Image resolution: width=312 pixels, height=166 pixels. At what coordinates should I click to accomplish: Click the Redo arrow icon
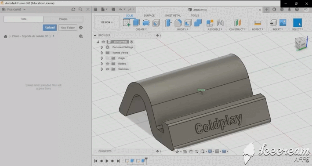pyautogui.click(x=130, y=9)
